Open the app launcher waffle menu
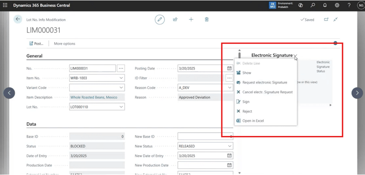This screenshot has width=365, height=175. pos(5,5)
